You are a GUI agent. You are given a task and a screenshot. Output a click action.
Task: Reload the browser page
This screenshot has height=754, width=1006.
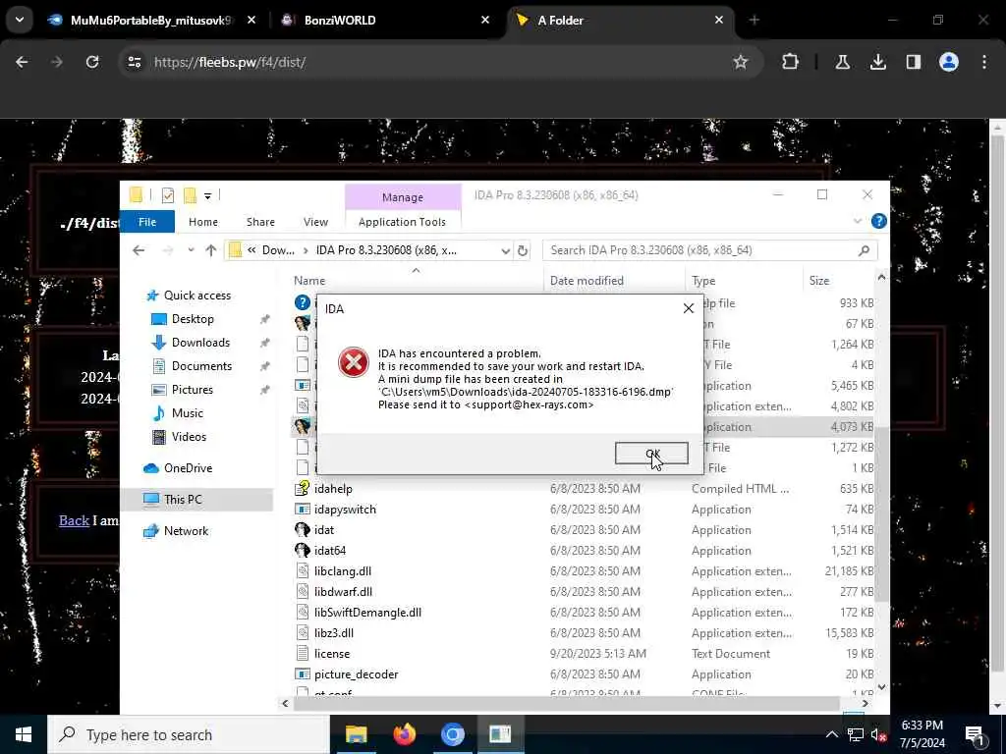pyautogui.click(x=92, y=62)
